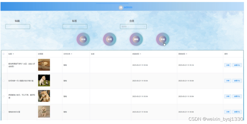This screenshot has height=124, width=247.
Task: Select title text 如何判断一只小腊肠犬的价格价值
Action: (21, 81)
